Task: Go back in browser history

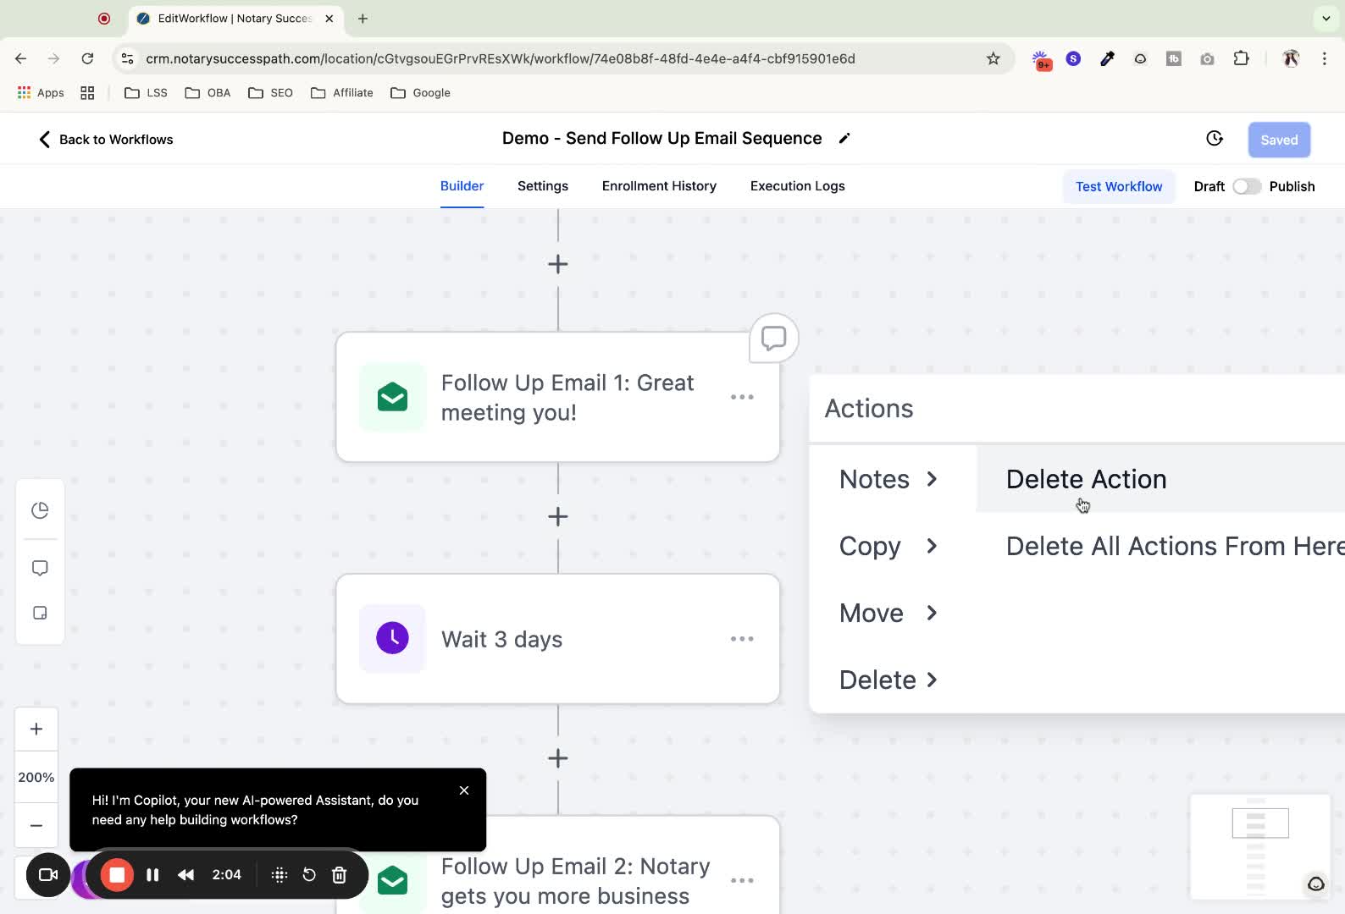Action: point(21,58)
